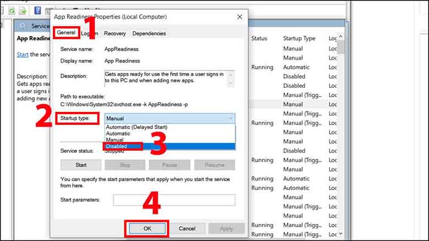Click into the Start parameters text field

[174, 200]
